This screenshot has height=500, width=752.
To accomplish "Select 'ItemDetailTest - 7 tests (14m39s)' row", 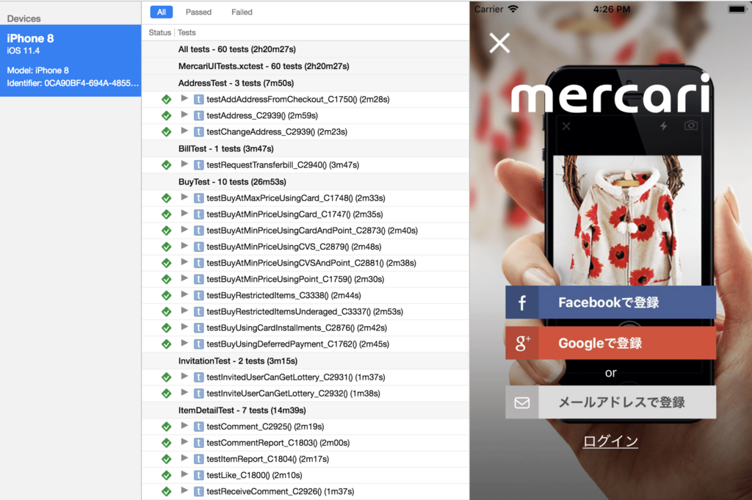I will tap(305, 410).
